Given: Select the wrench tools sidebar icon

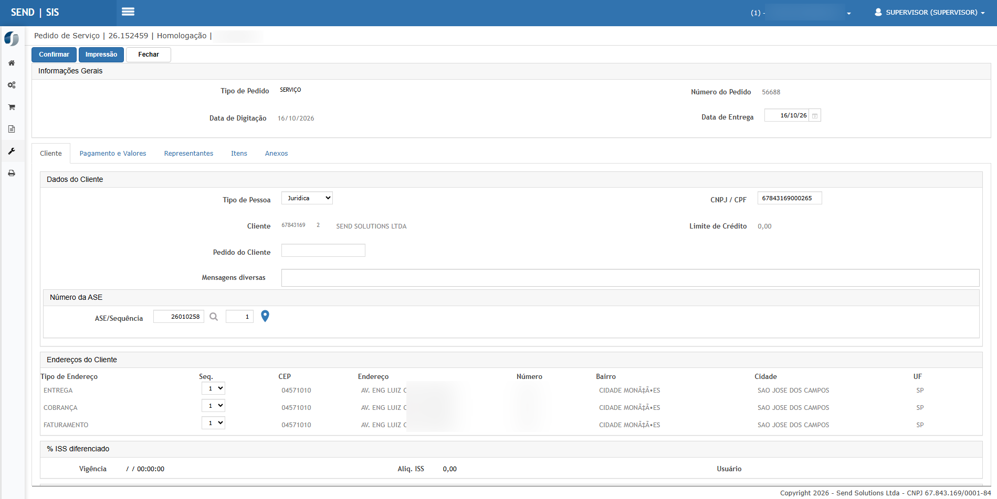Looking at the screenshot, I should tap(12, 151).
